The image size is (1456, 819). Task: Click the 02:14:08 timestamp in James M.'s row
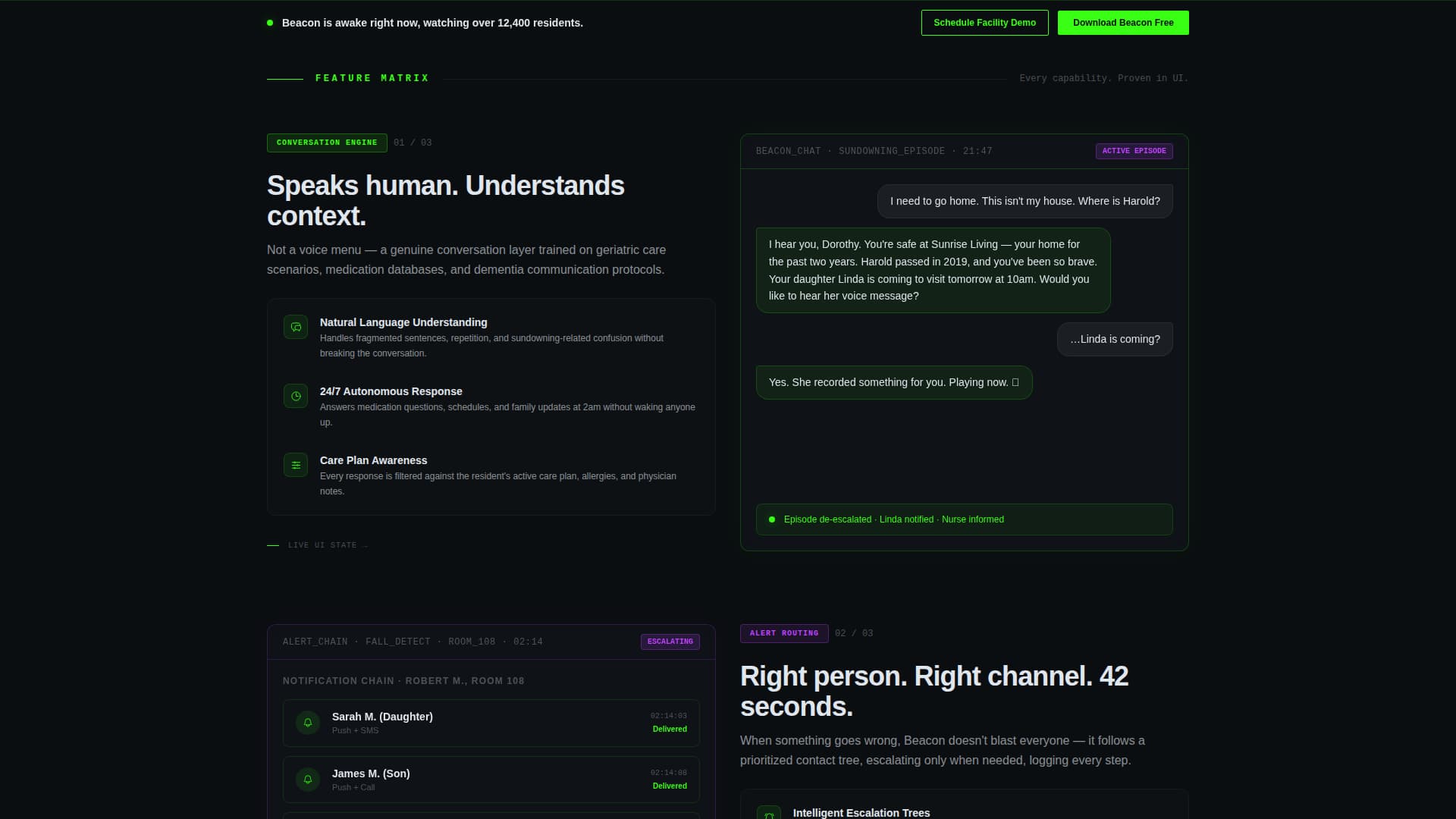pos(669,773)
